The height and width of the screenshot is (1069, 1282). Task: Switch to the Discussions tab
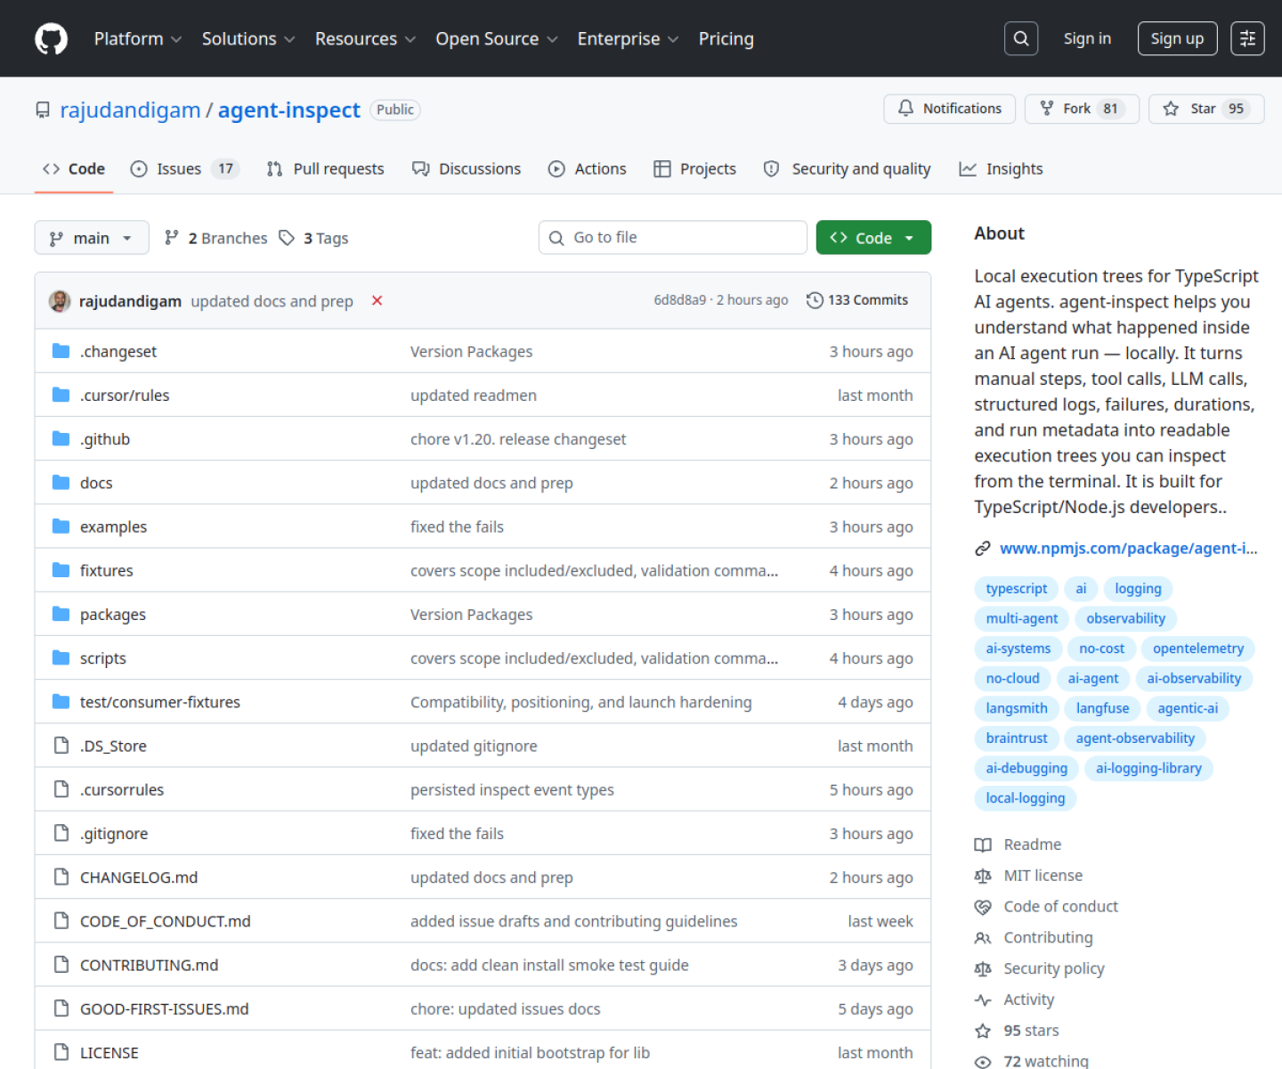[467, 169]
